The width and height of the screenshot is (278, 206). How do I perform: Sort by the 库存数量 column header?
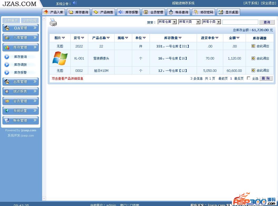coord(173,38)
